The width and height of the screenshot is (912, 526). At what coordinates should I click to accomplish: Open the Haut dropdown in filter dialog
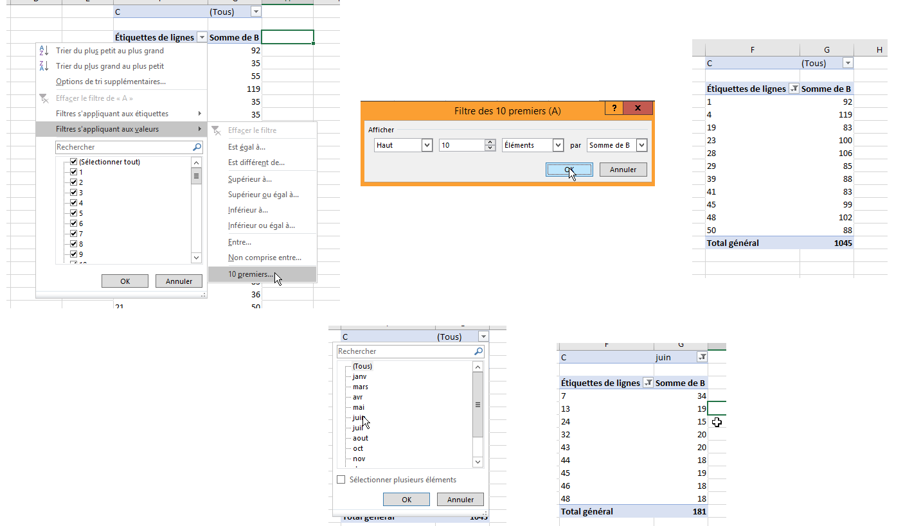(427, 145)
